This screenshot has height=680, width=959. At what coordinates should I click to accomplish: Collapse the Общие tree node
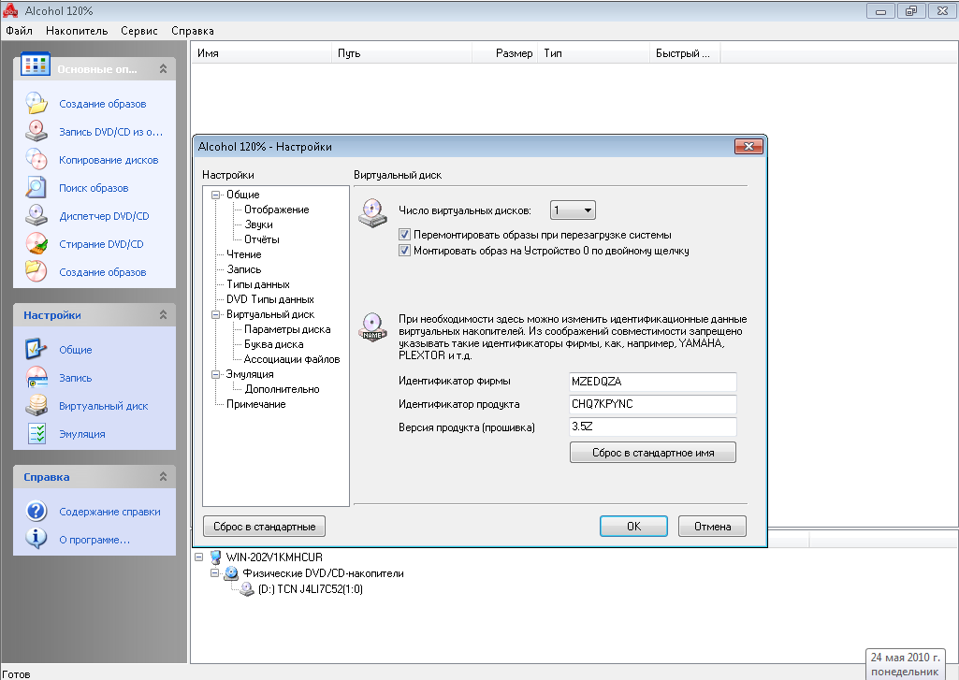(215, 195)
